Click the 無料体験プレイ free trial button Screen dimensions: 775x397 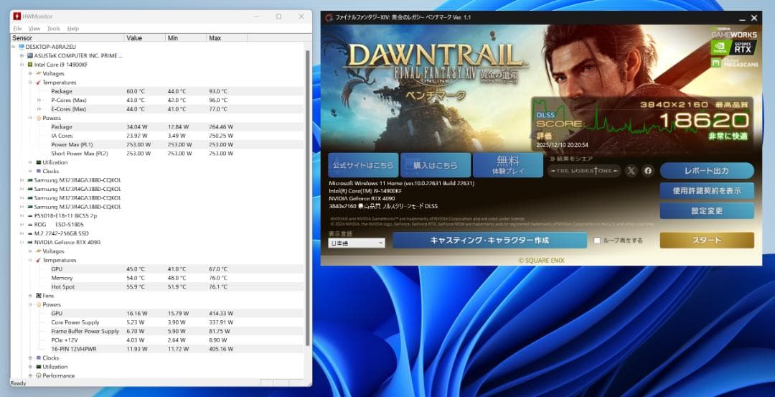[507, 165]
